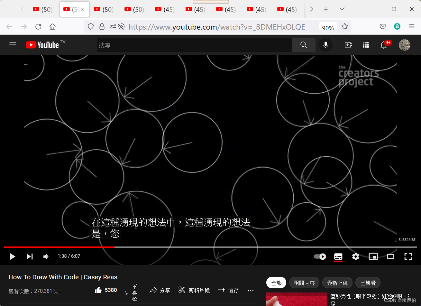Like the video with 5380 likes
This screenshot has width=421, height=306.
(x=105, y=290)
